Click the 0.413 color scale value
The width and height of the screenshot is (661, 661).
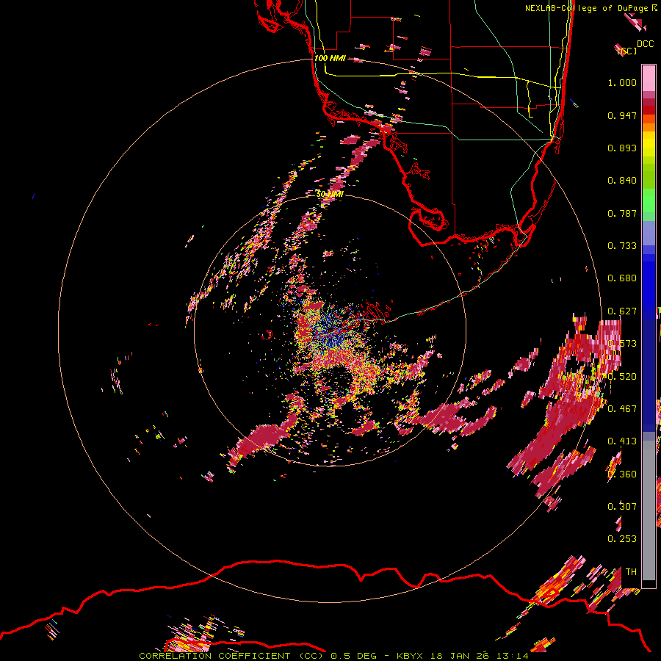click(x=622, y=441)
